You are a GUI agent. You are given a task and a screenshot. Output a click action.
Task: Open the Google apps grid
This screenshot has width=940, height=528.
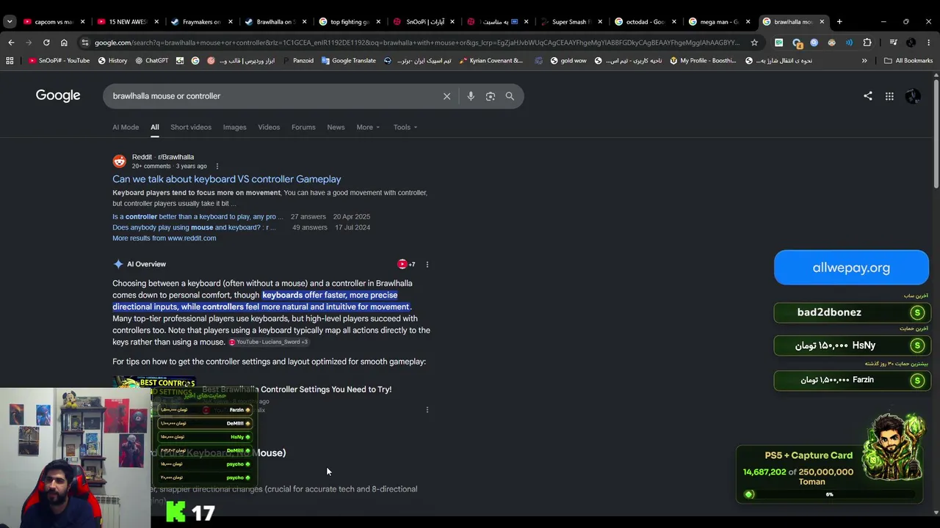tap(889, 96)
